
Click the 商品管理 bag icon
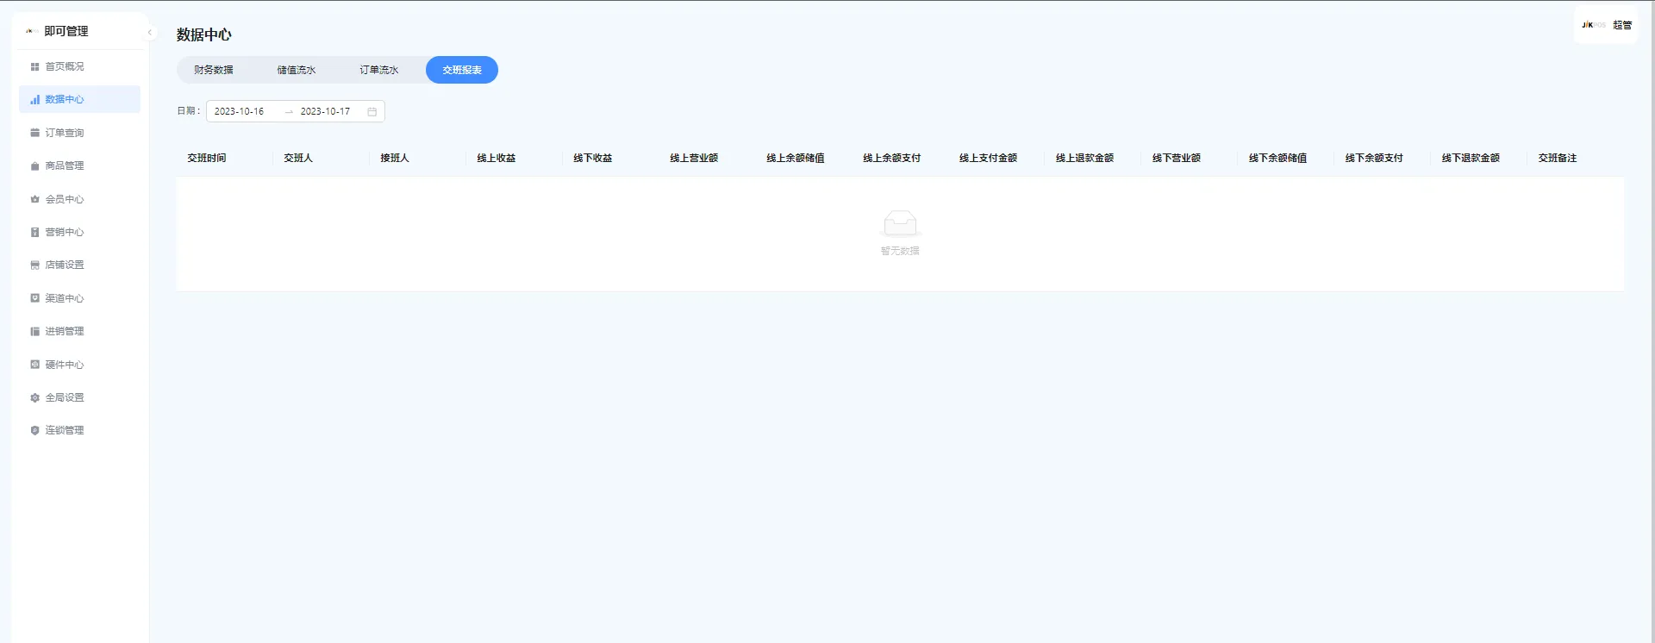tap(34, 166)
